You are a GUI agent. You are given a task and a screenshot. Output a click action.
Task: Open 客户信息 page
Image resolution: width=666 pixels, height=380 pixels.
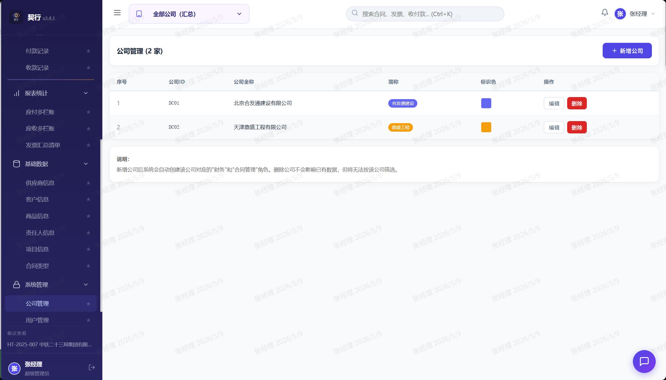51,199
